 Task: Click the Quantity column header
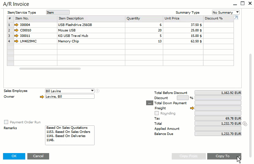coord(144,18)
